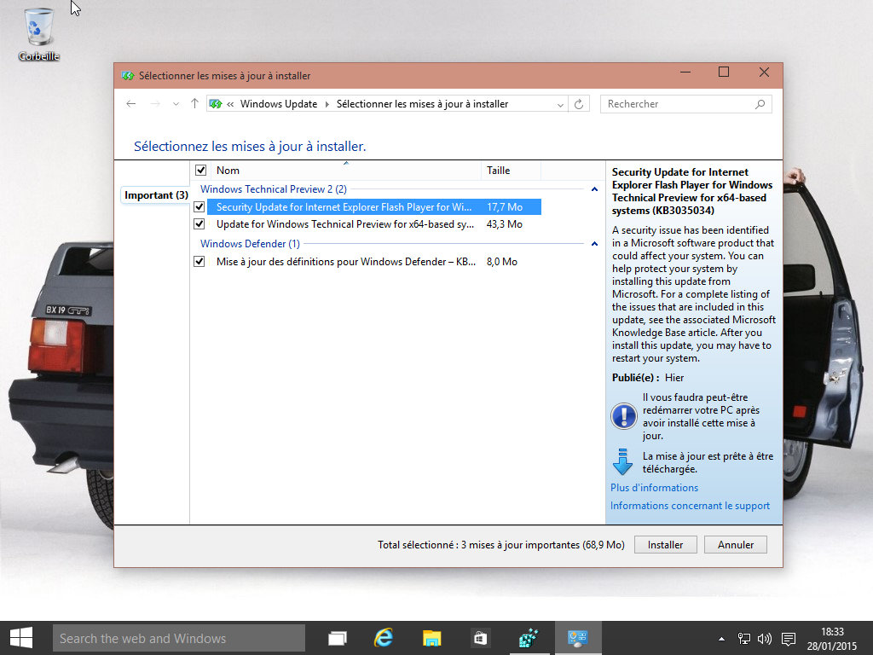This screenshot has height=655, width=873.
Task: Click the Refresh button in address bar
Action: click(580, 104)
